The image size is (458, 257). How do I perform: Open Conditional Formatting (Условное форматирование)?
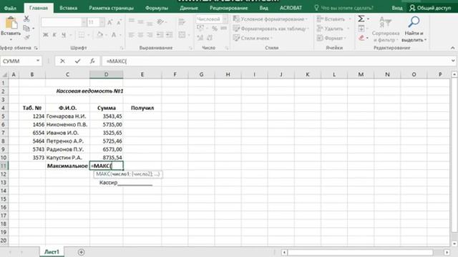click(x=271, y=19)
